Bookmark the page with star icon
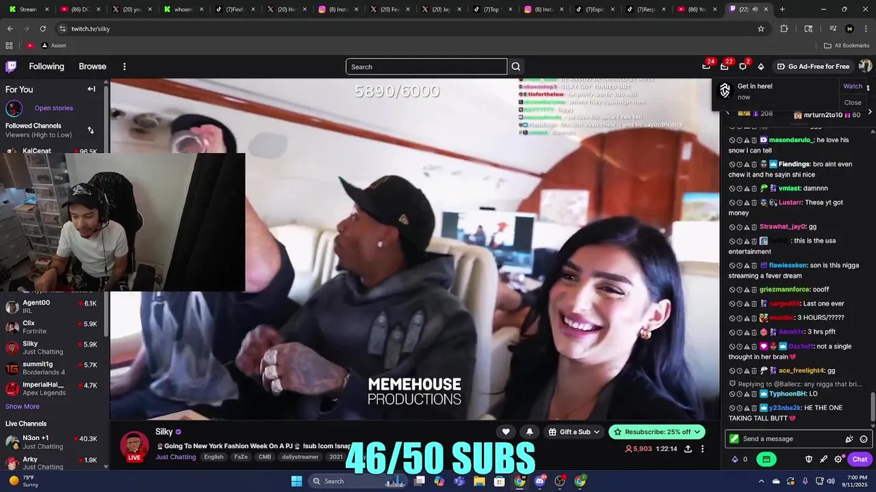This screenshot has width=876, height=492. [x=760, y=29]
